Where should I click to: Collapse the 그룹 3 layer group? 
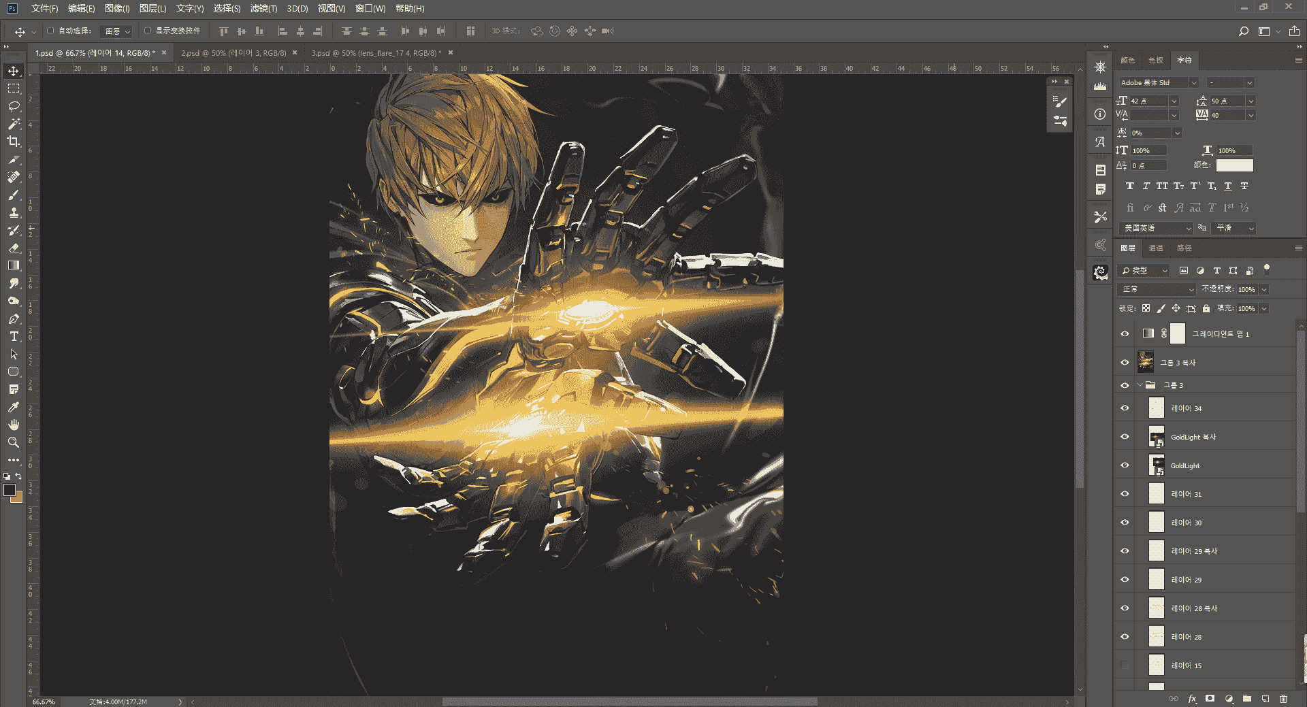[x=1140, y=385]
